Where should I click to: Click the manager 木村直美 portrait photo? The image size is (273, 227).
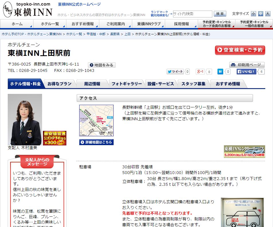25,119
